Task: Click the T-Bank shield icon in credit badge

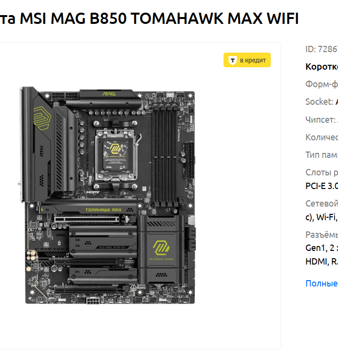Action: (x=233, y=60)
